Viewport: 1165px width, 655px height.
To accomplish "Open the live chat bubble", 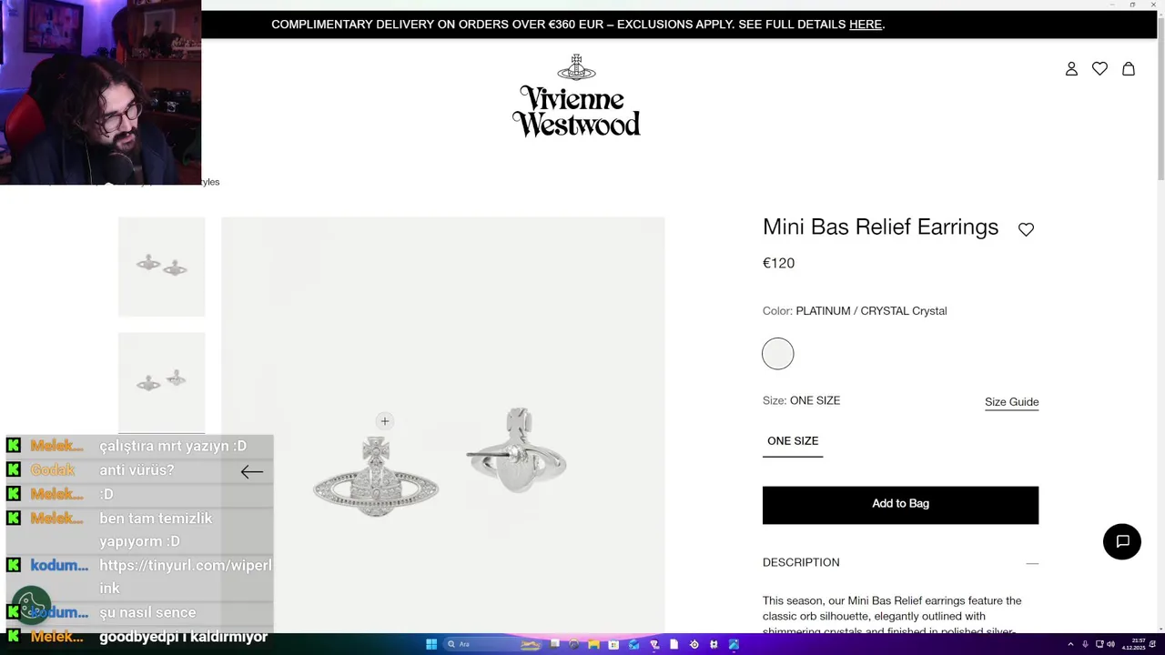I will click(x=1122, y=541).
